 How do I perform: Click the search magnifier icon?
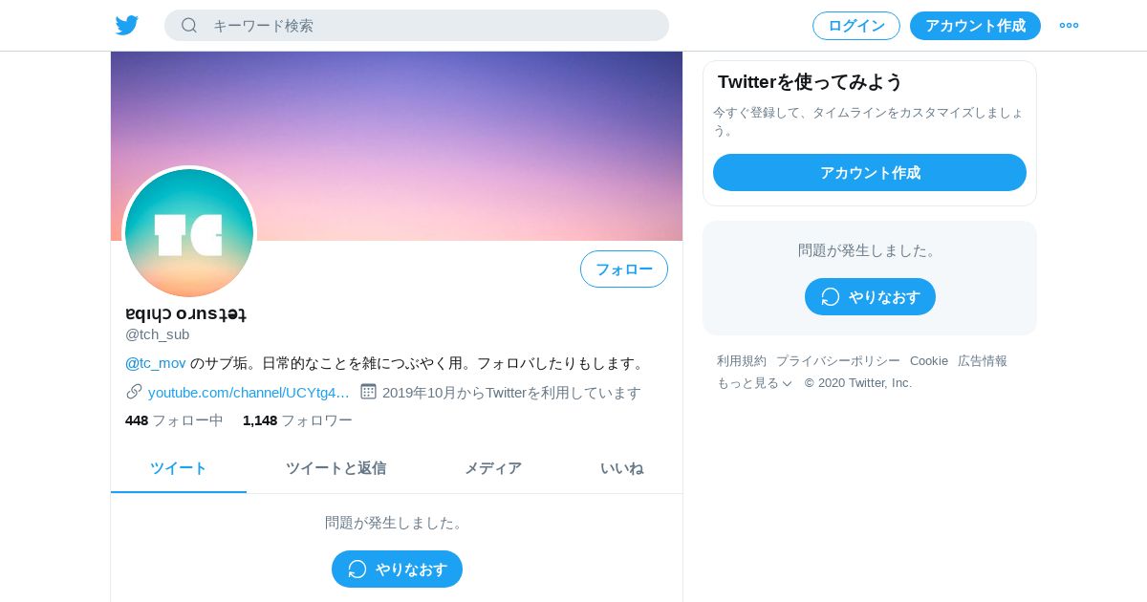pos(189,26)
